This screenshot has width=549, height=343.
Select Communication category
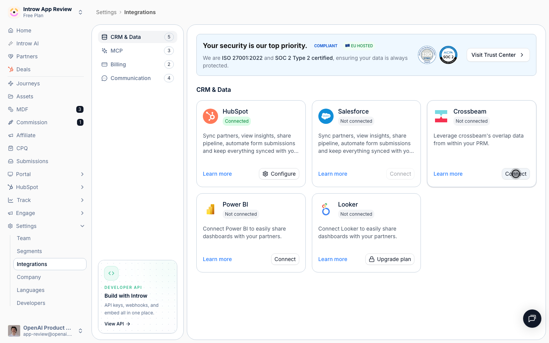(138, 78)
